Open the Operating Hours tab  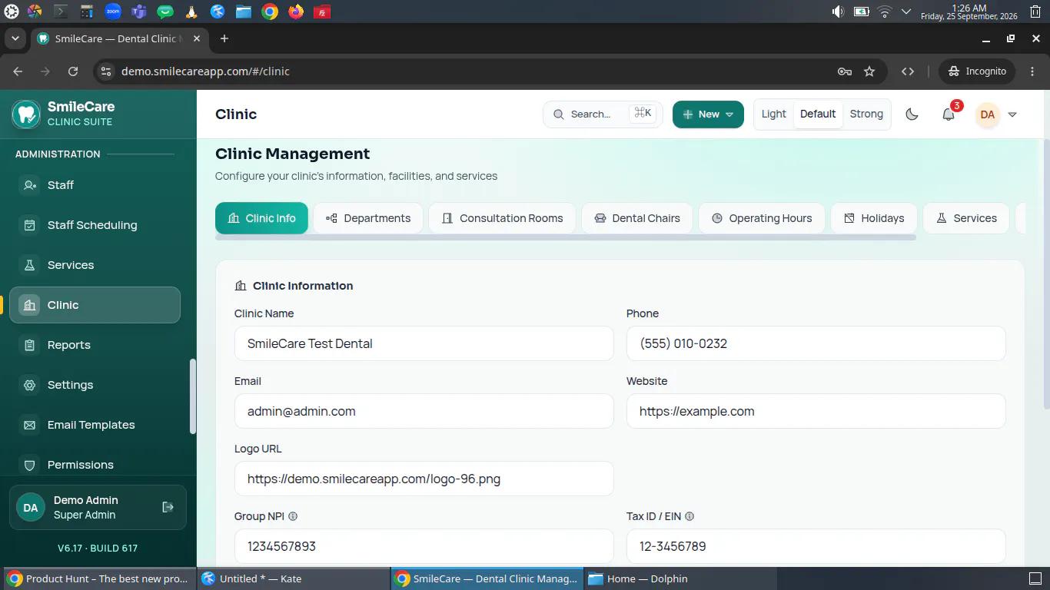[762, 218]
